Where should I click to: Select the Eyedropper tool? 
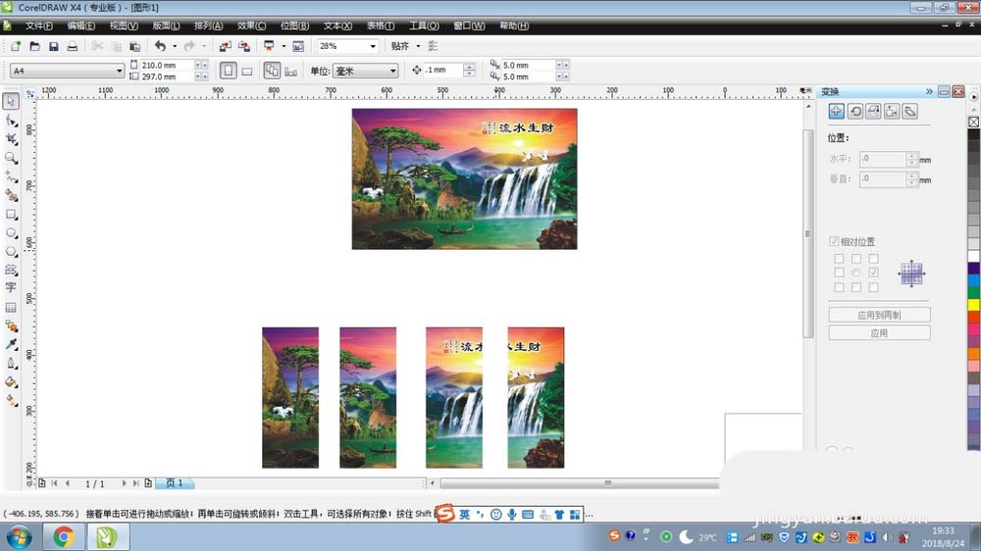[11, 344]
